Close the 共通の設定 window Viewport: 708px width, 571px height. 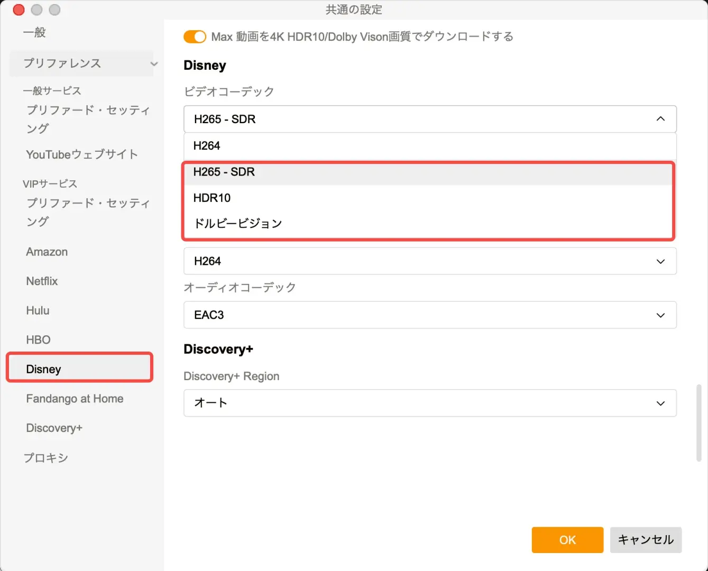click(x=19, y=10)
